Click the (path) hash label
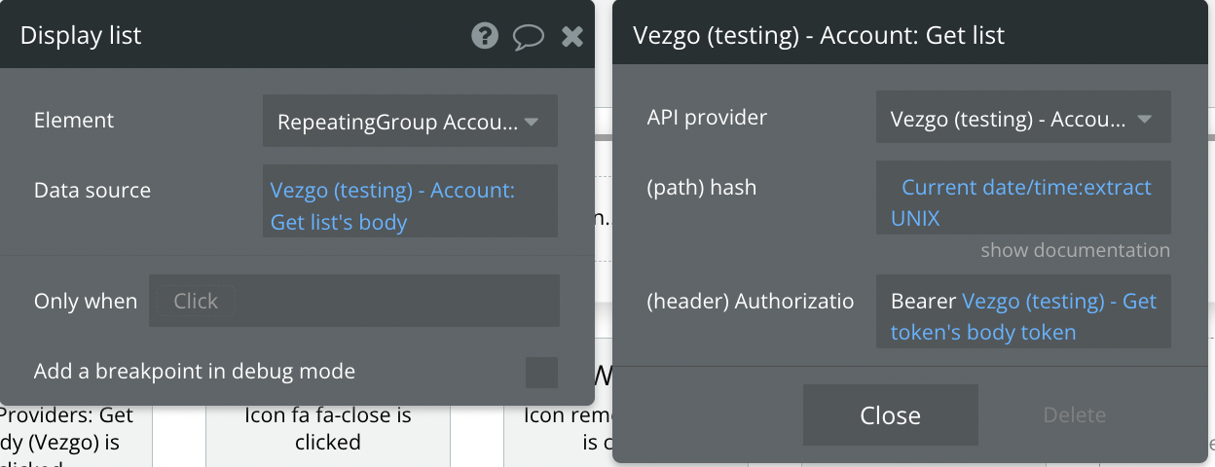The height and width of the screenshot is (467, 1215). click(x=701, y=188)
